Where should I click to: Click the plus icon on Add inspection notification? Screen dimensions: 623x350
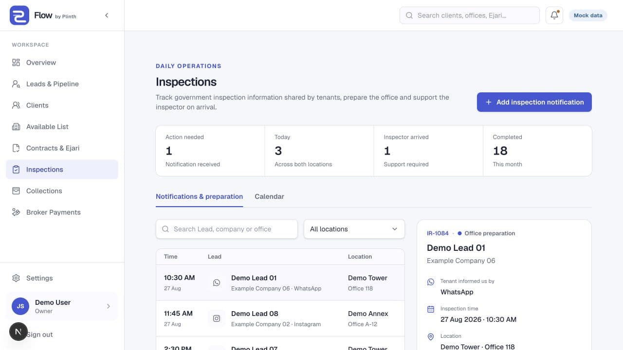(489, 102)
